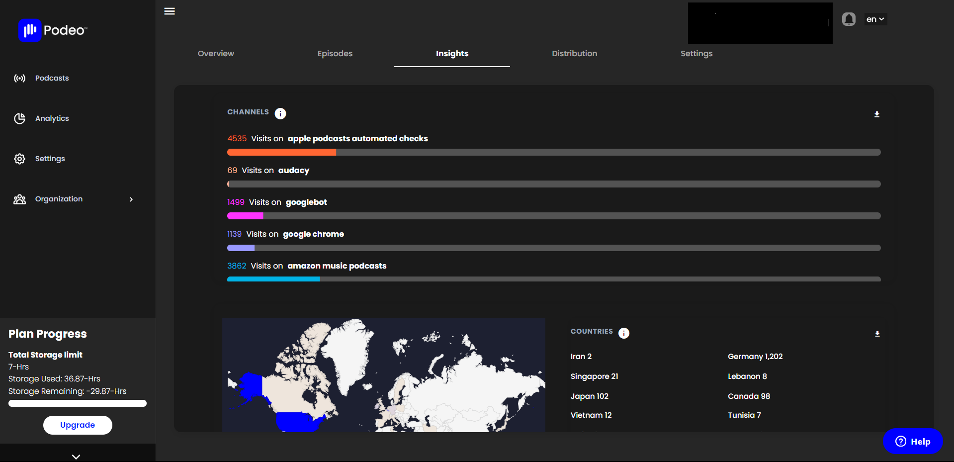Screen dimensions: 954x462
Task: Click the Podeo logo
Action: pos(53,30)
